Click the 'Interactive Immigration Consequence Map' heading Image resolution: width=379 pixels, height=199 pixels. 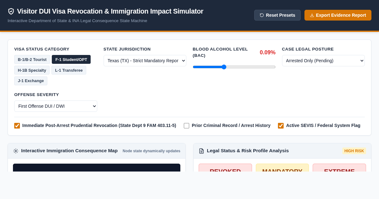tap(69, 151)
